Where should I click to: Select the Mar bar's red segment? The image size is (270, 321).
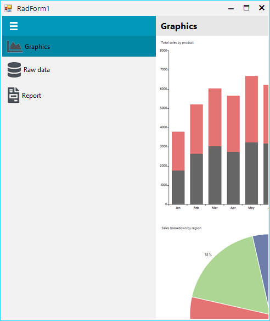[215, 117]
